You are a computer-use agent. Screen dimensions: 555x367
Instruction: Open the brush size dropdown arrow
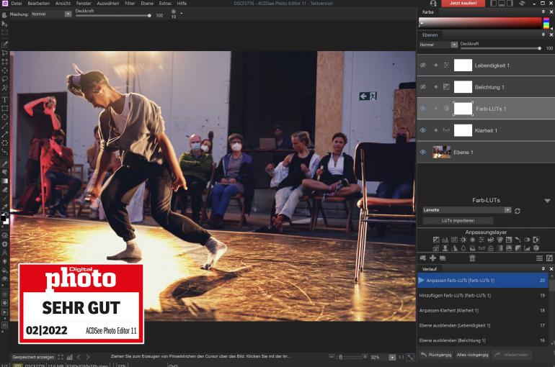click(182, 14)
